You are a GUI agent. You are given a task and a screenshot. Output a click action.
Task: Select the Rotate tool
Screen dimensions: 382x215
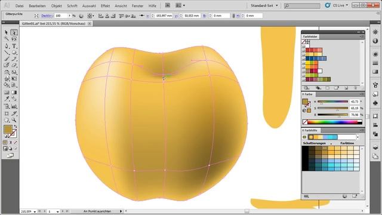click(x=7, y=72)
